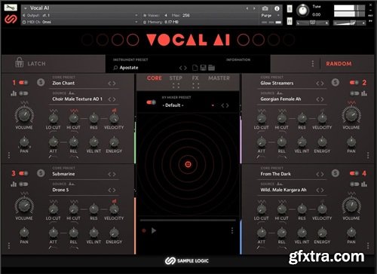Open the Purge menu
Viewport: 377px width, 274px height.
pyautogui.click(x=270, y=16)
